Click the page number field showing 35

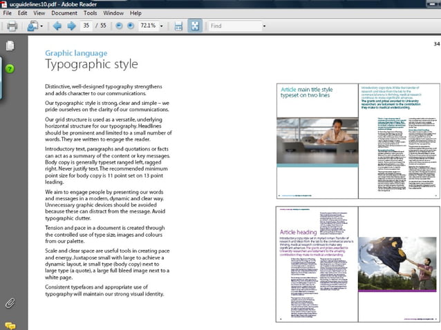[x=86, y=26]
